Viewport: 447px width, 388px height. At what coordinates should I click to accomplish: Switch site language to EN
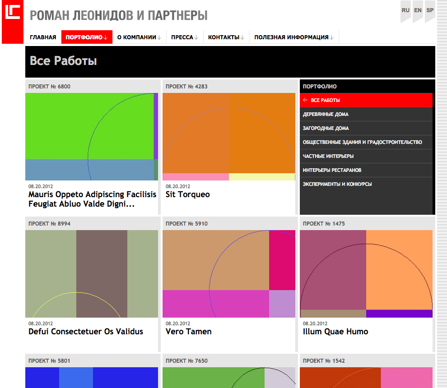click(x=418, y=10)
